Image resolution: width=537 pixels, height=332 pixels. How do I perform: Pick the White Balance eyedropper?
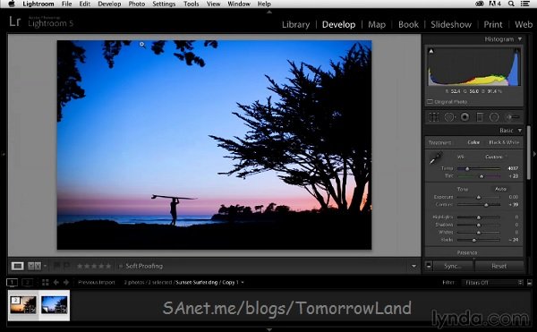pos(435,158)
